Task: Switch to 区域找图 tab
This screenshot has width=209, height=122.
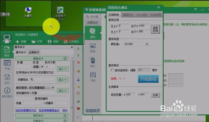Action: 156,15
